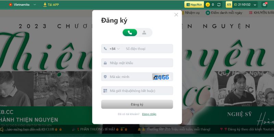This screenshot has width=274, height=137.
Task: Click the gold coin balance icon
Action: coord(208,5)
